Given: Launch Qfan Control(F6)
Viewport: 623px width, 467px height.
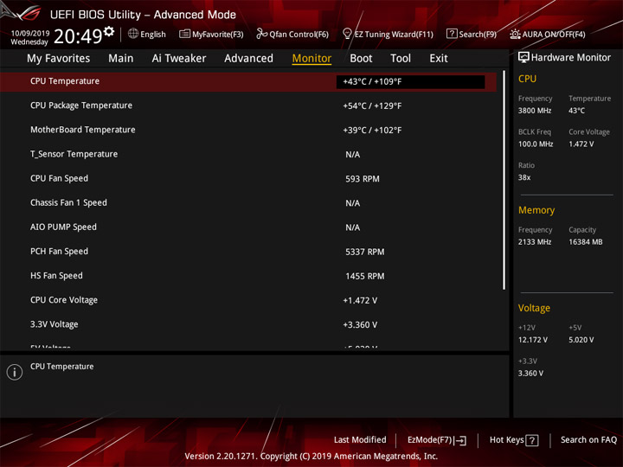Looking at the screenshot, I should (x=299, y=35).
